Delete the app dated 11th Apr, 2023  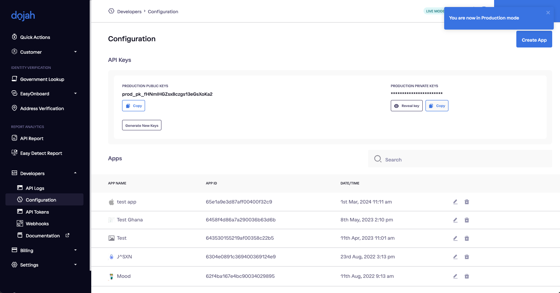coord(467,238)
